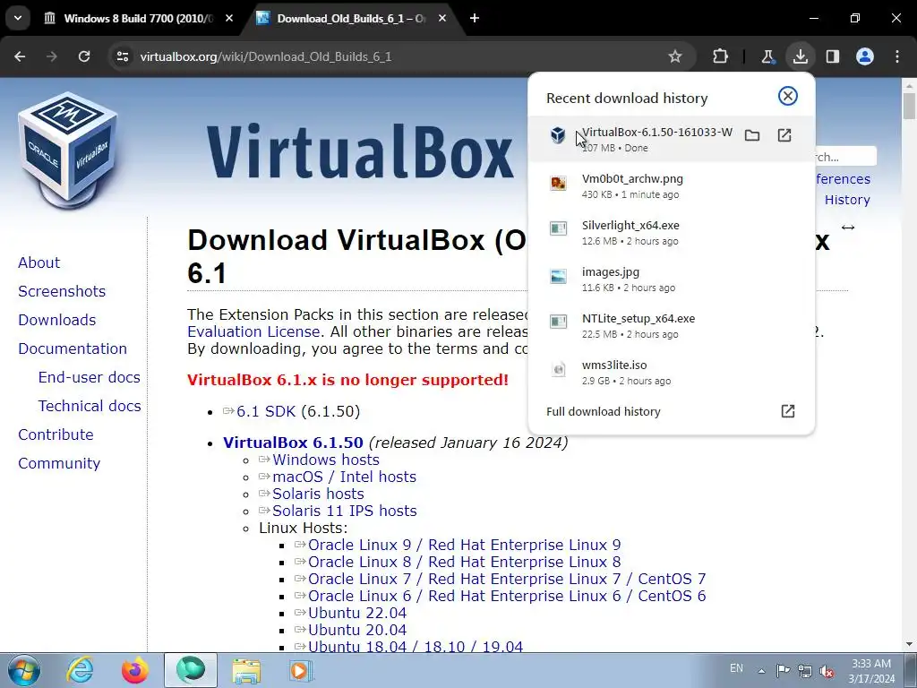Open the Community sidebar link
Screen dimensions: 917x688
(x=59, y=463)
